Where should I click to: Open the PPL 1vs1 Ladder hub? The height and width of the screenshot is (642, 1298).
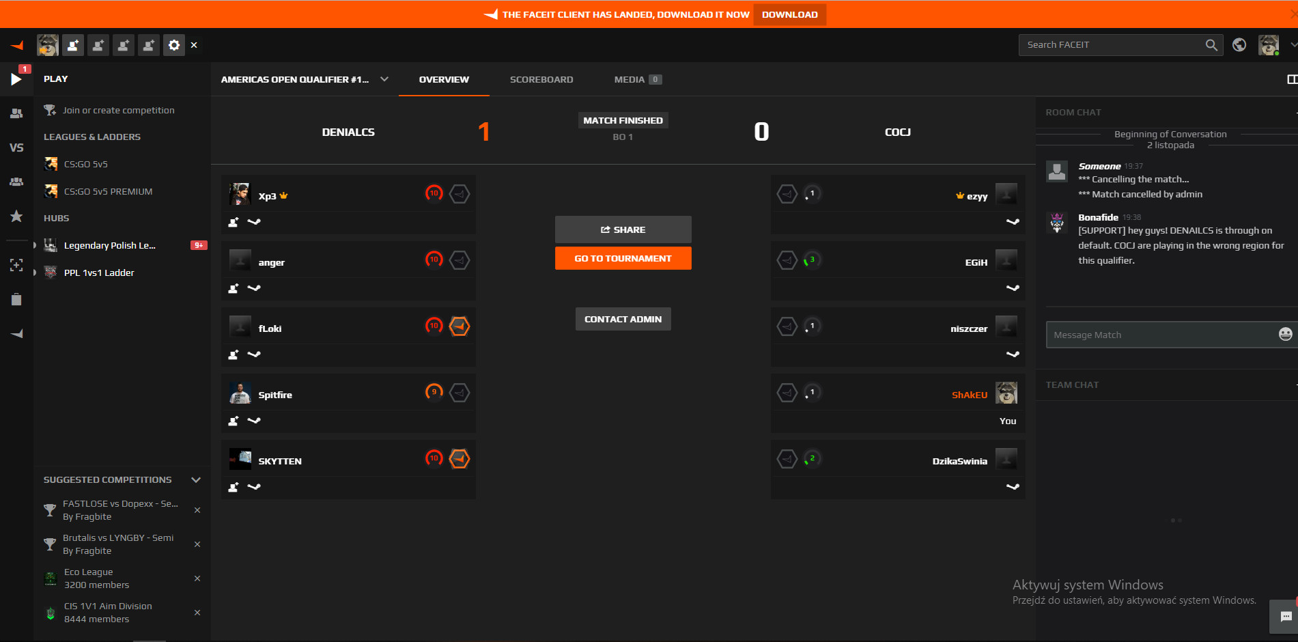[99, 273]
